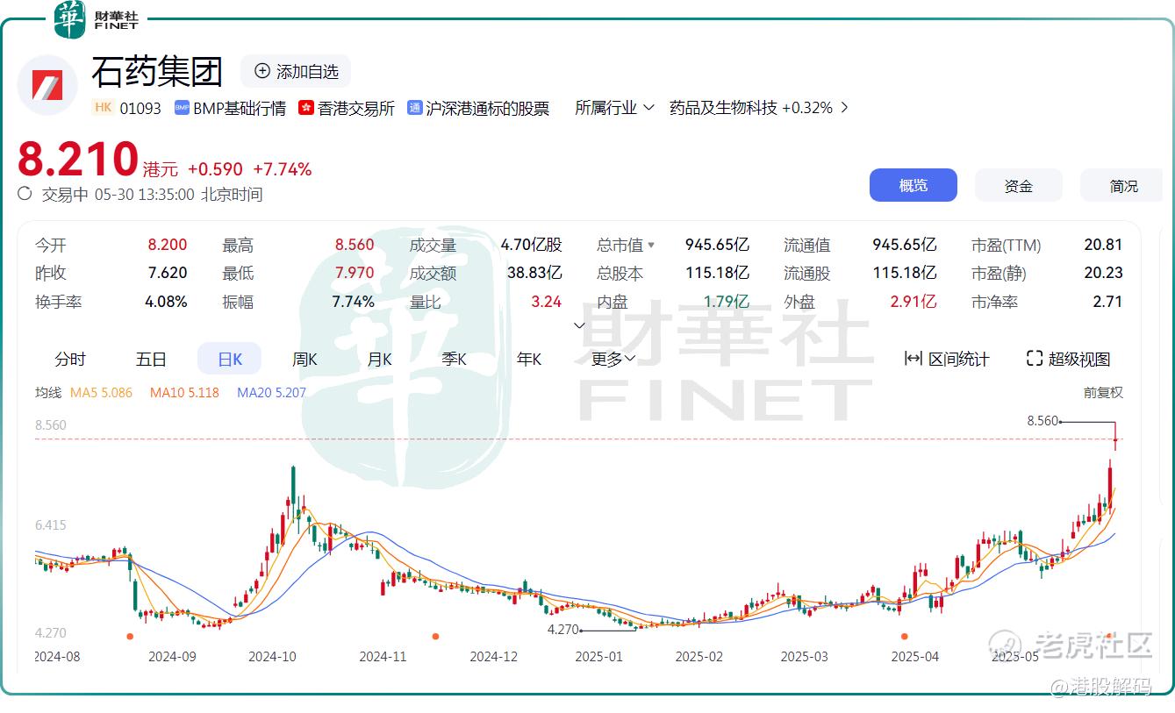This screenshot has height=713, width=1175.
Task: Select the 分时 chart tab
Action: pyautogui.click(x=70, y=359)
